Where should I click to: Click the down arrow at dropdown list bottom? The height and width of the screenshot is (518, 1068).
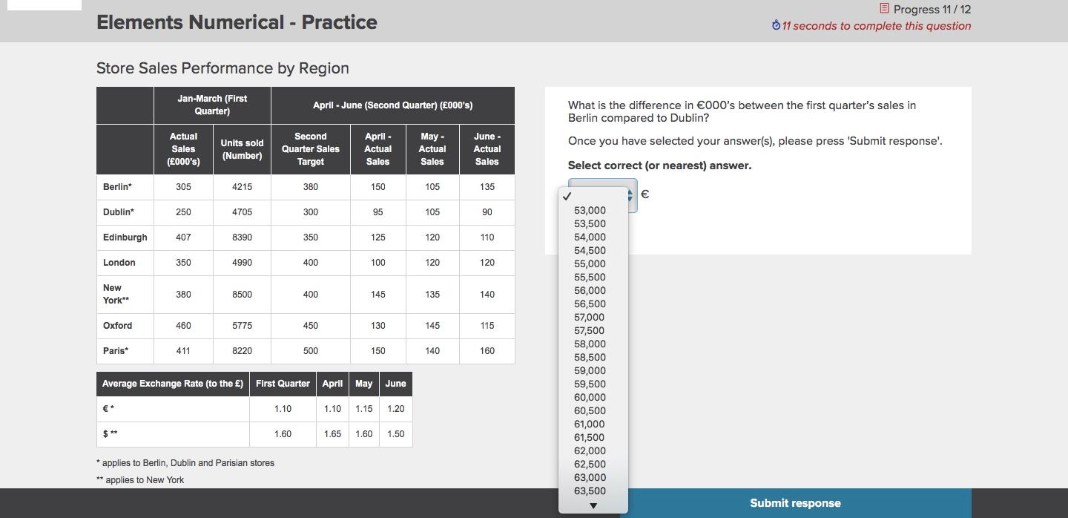tap(592, 505)
